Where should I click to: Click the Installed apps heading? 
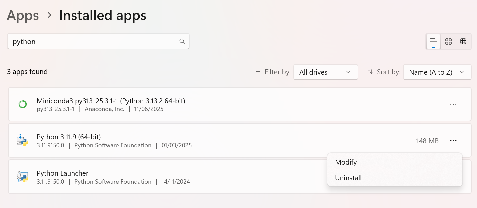(x=103, y=15)
